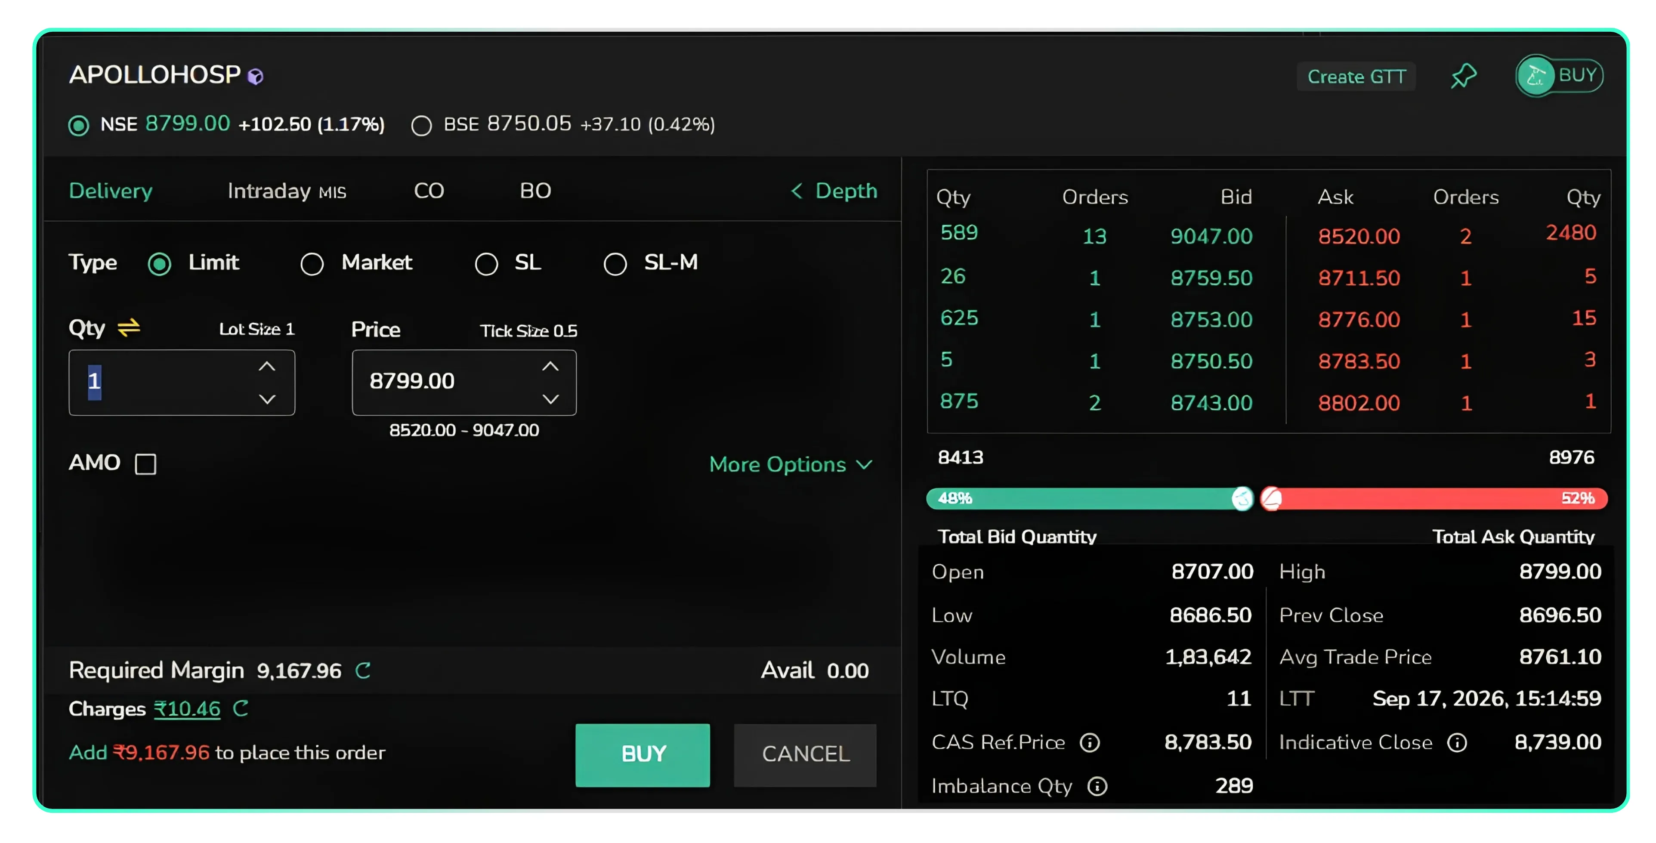Select the NSE exchange radio button
Image resolution: width=1656 pixels, height=843 pixels.
click(x=78, y=125)
